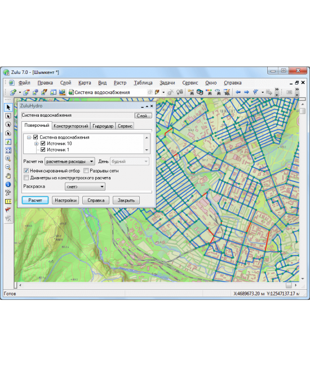Select the rectangular selection tool
310x367 pixels.
[8, 116]
